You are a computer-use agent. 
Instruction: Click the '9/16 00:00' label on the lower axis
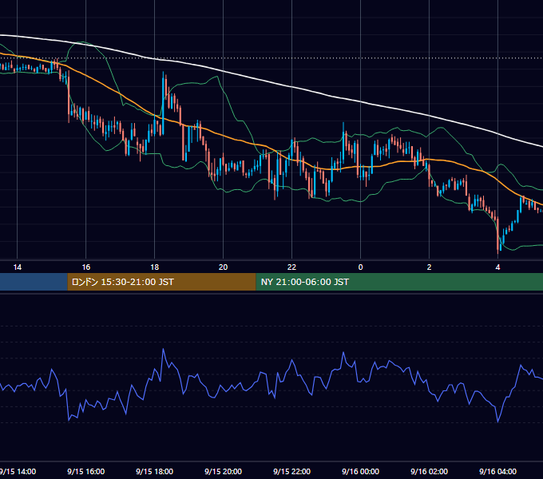point(360,471)
